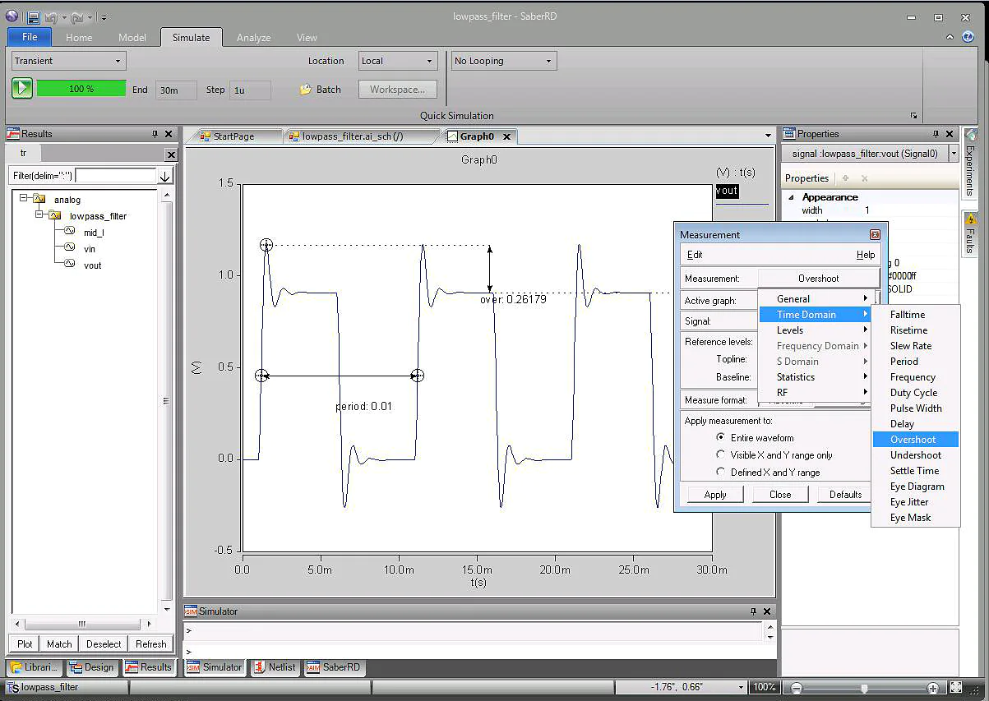This screenshot has width=989, height=701.
Task: Open the coordinate units dropdown in status bar
Action: pyautogui.click(x=741, y=687)
